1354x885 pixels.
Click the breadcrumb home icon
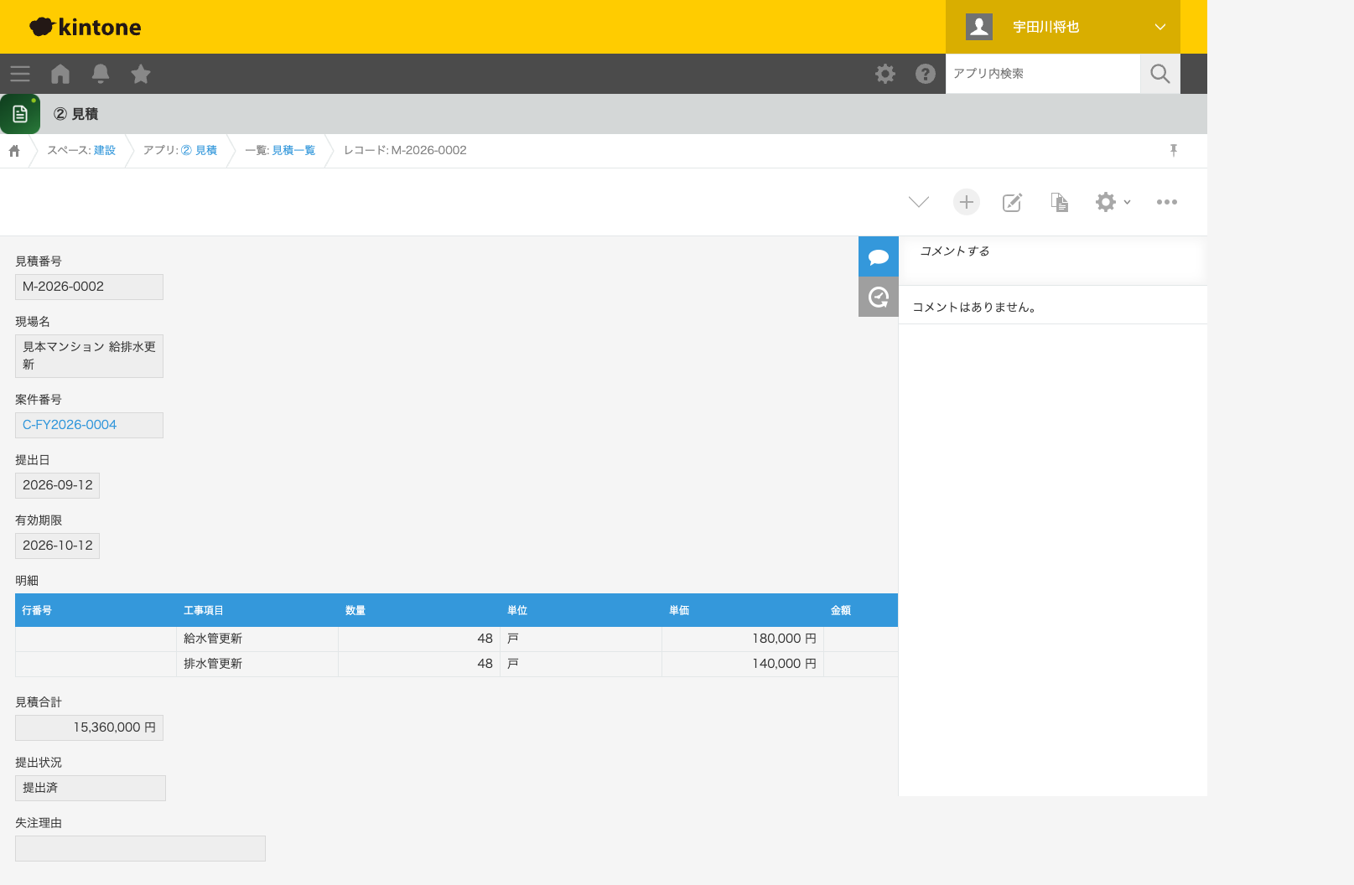point(14,151)
